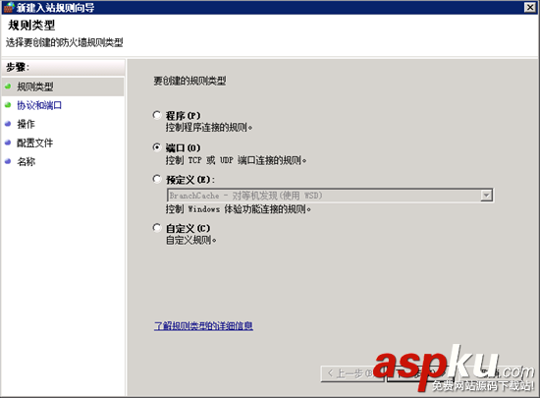Click the 控制程序连接的规则 description

(x=209, y=128)
